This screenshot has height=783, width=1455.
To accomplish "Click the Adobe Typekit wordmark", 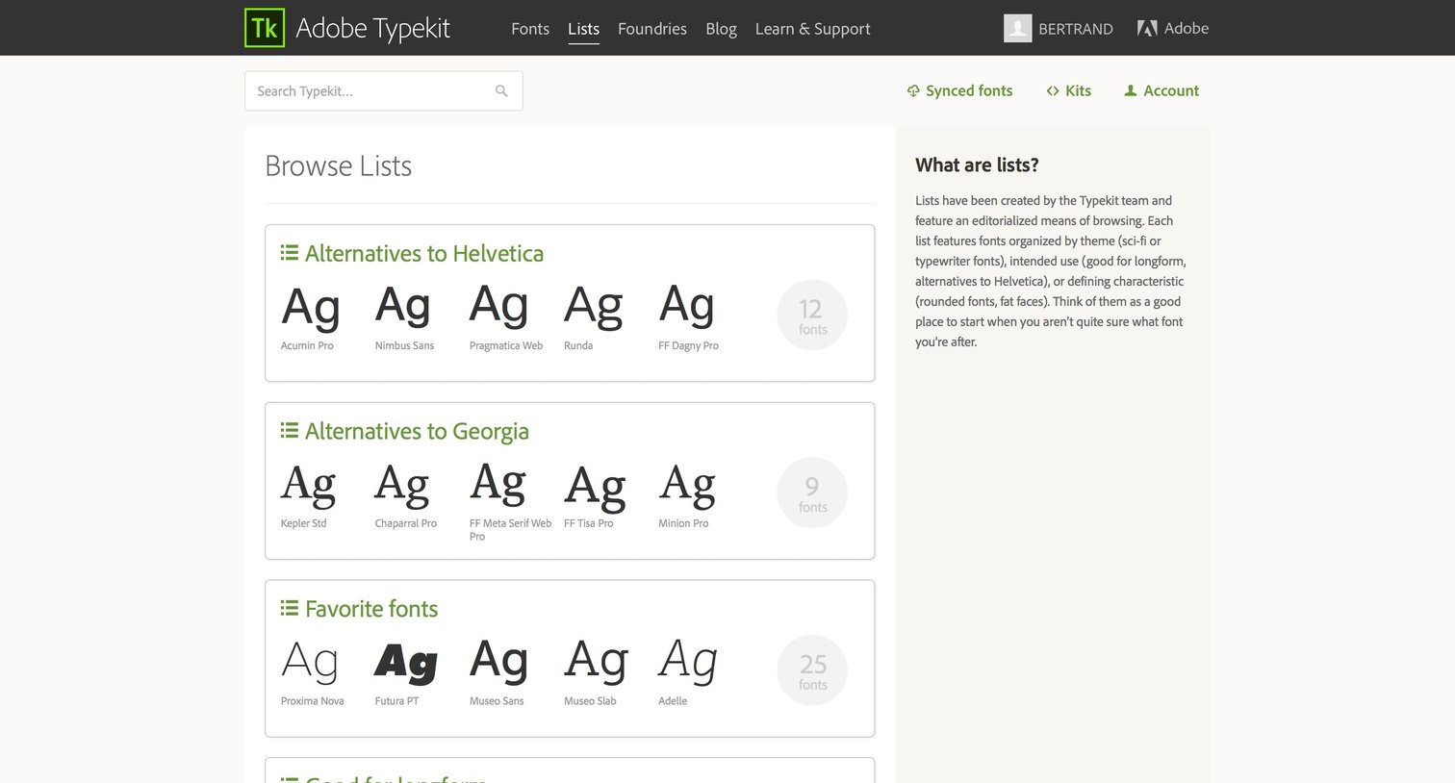I will point(373,29).
